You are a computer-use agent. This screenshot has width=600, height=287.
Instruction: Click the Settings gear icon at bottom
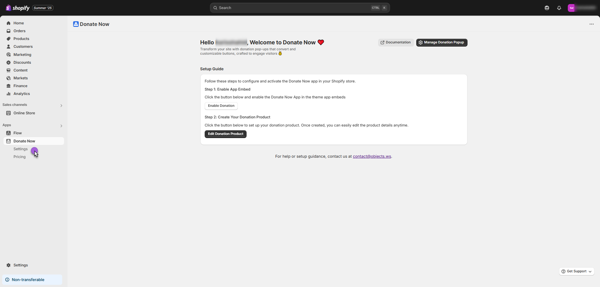point(8,265)
